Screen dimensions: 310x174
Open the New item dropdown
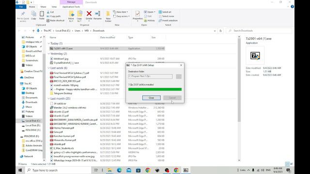point(121,12)
